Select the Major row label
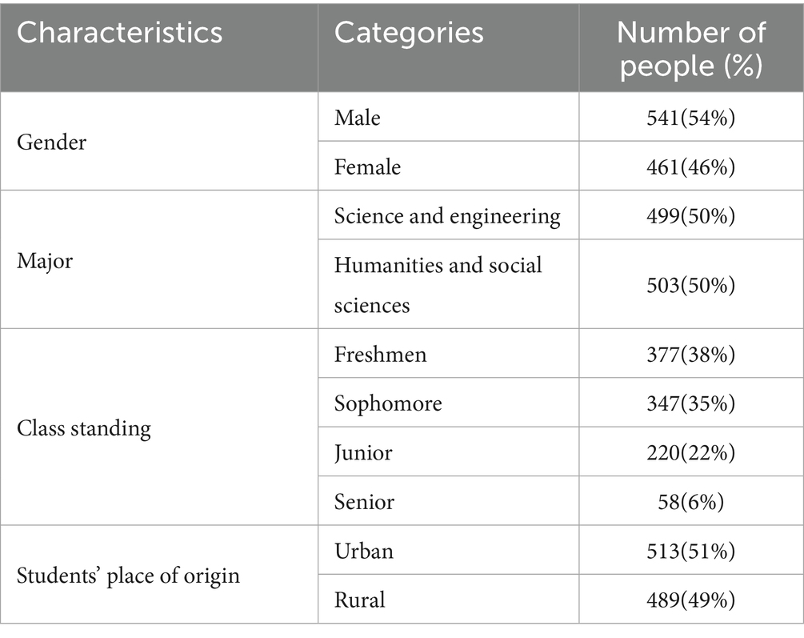 point(45,260)
